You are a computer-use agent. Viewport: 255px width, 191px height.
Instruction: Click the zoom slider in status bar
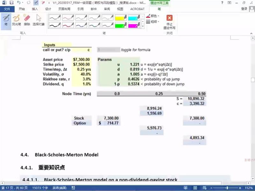226,188
